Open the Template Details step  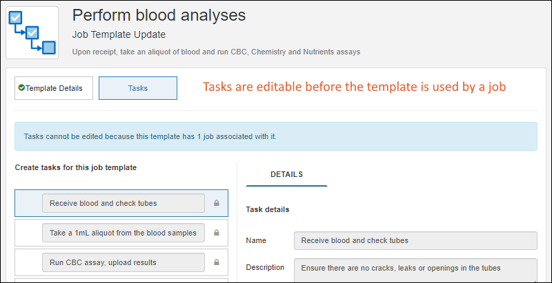pyautogui.click(x=54, y=88)
